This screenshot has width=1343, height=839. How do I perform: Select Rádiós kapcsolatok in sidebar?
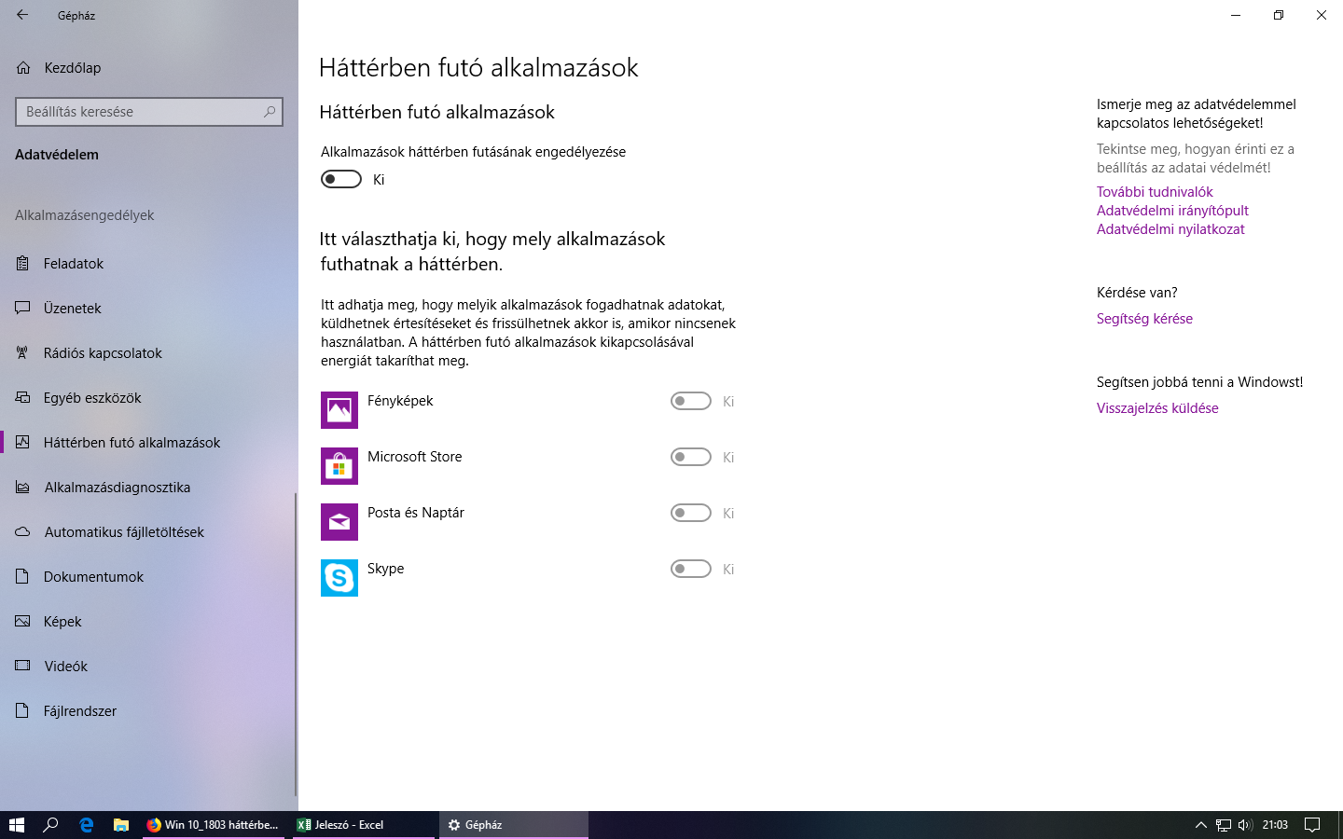tap(149, 353)
